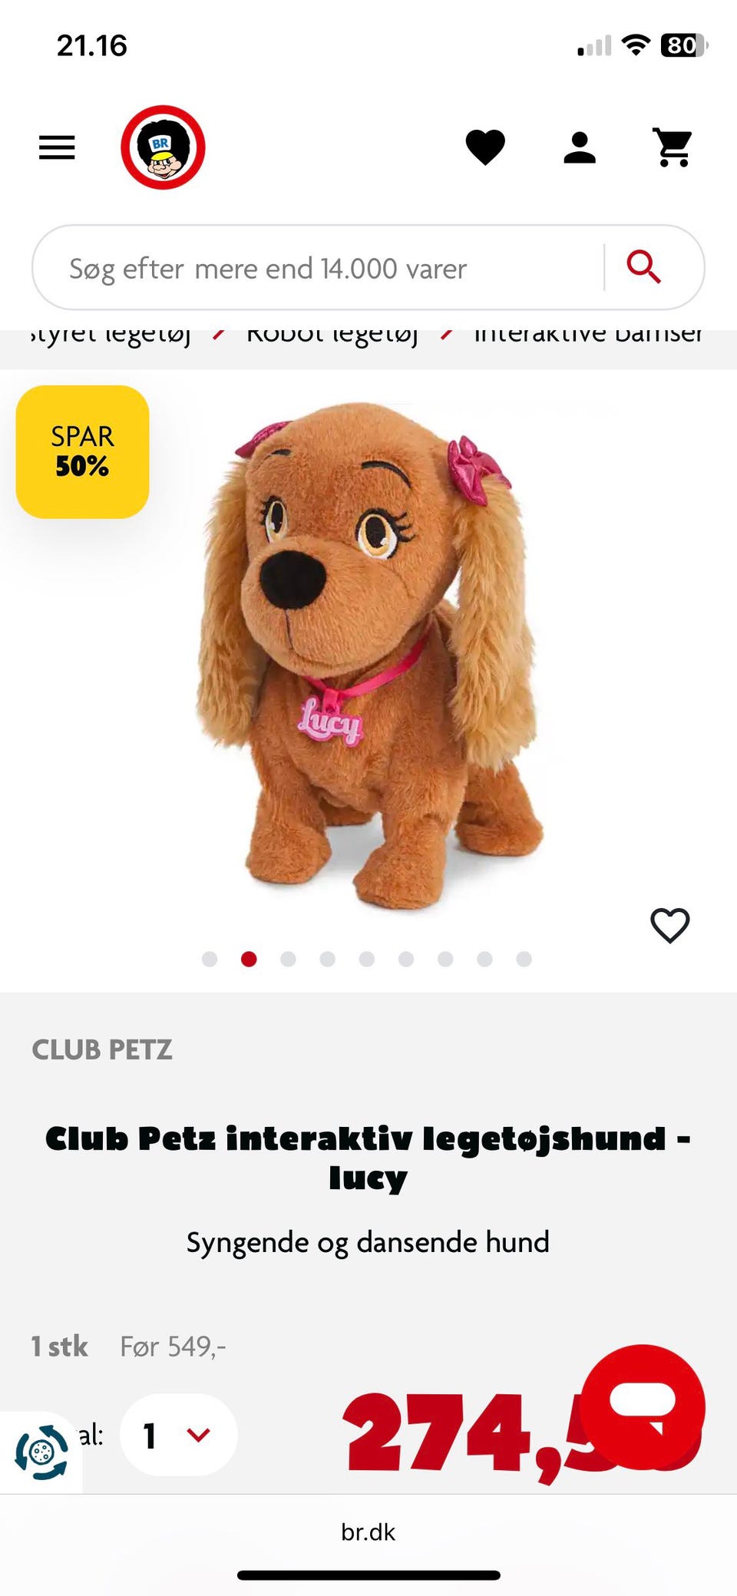The height and width of the screenshot is (1596, 737).
Task: Select the first image carousel dot
Action: [210, 959]
